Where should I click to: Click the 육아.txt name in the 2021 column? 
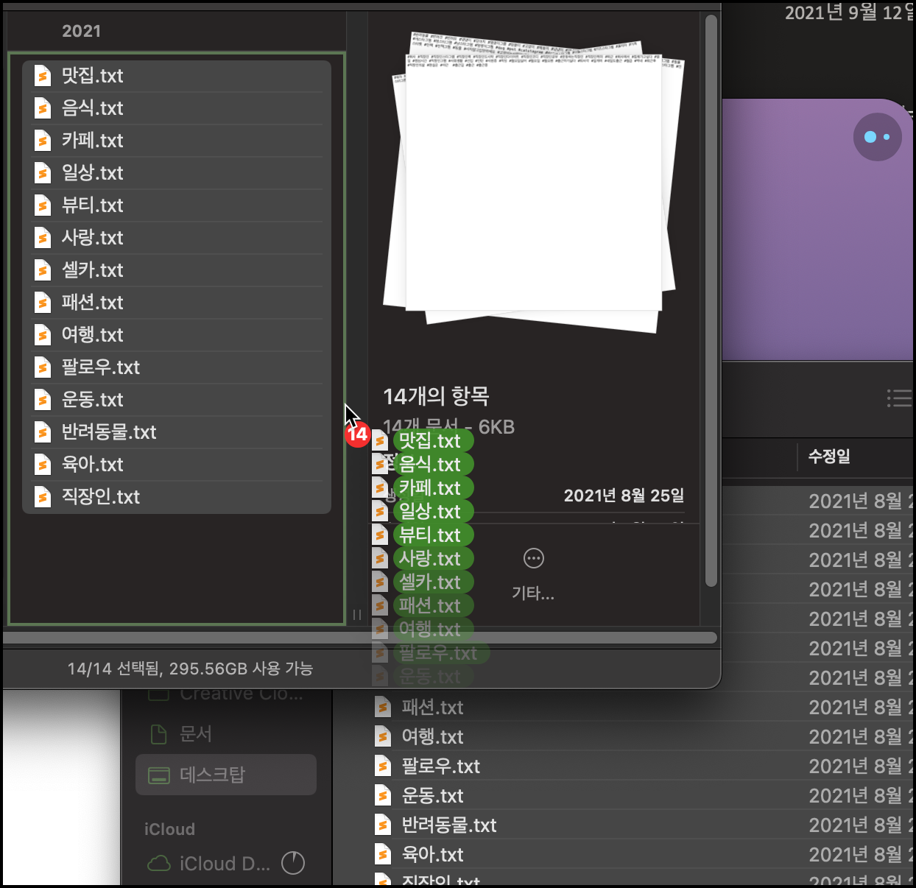point(92,465)
